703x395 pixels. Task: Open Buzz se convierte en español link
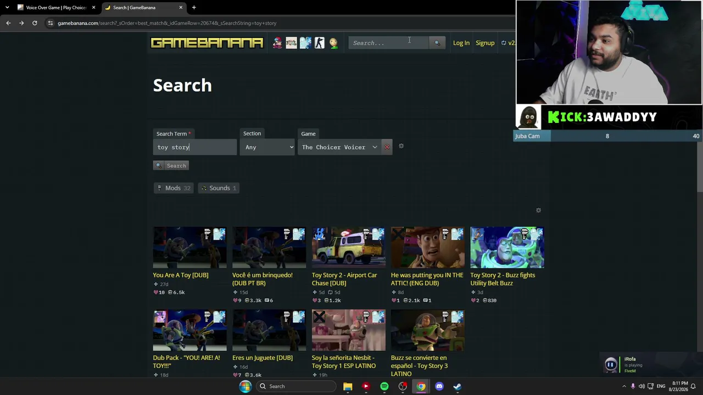click(x=419, y=365)
